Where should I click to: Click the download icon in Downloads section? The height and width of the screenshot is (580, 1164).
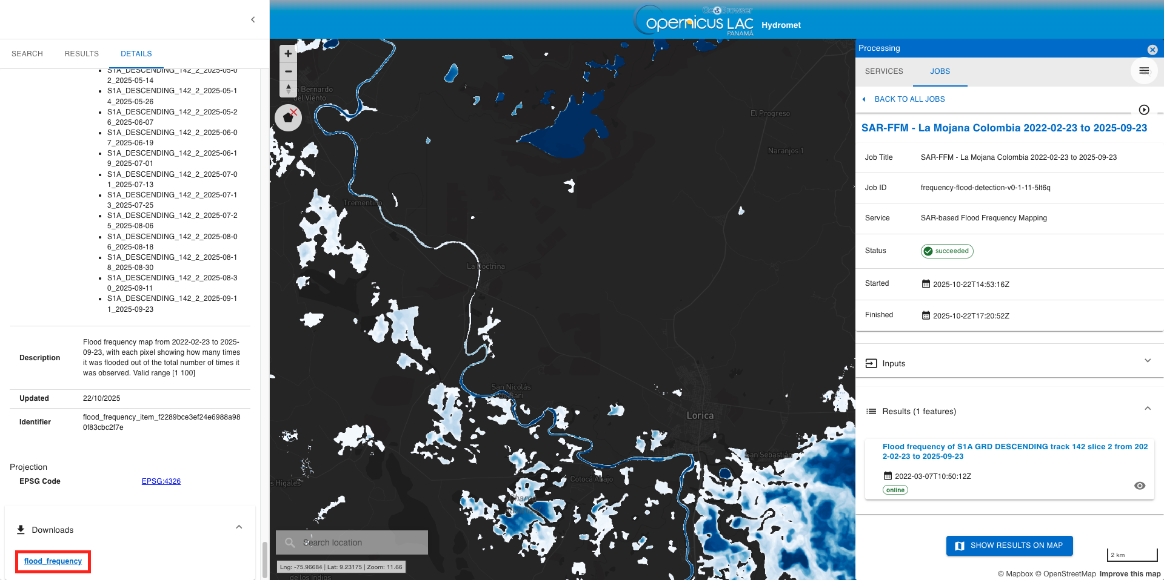(21, 530)
